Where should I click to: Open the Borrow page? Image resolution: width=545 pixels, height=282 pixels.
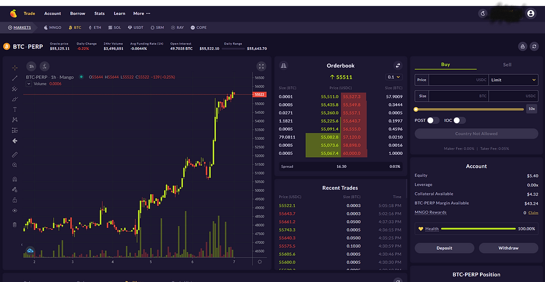[77, 13]
